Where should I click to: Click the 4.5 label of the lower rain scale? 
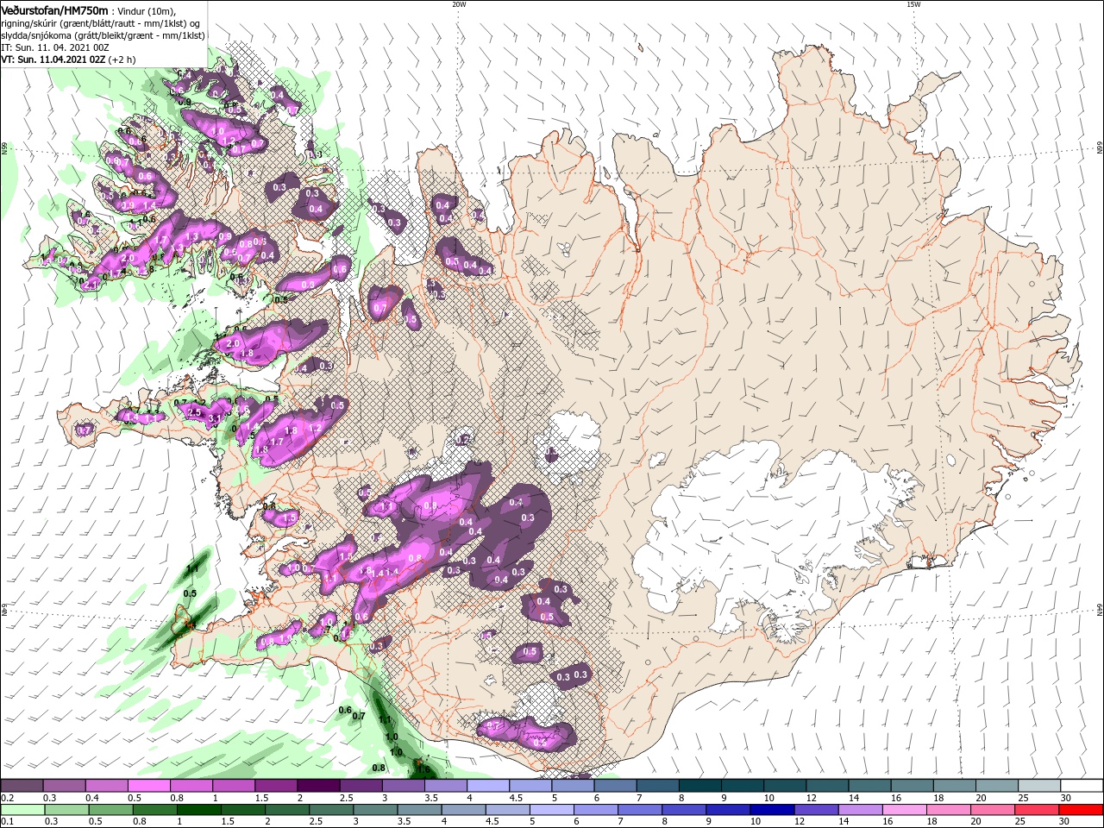[492, 822]
